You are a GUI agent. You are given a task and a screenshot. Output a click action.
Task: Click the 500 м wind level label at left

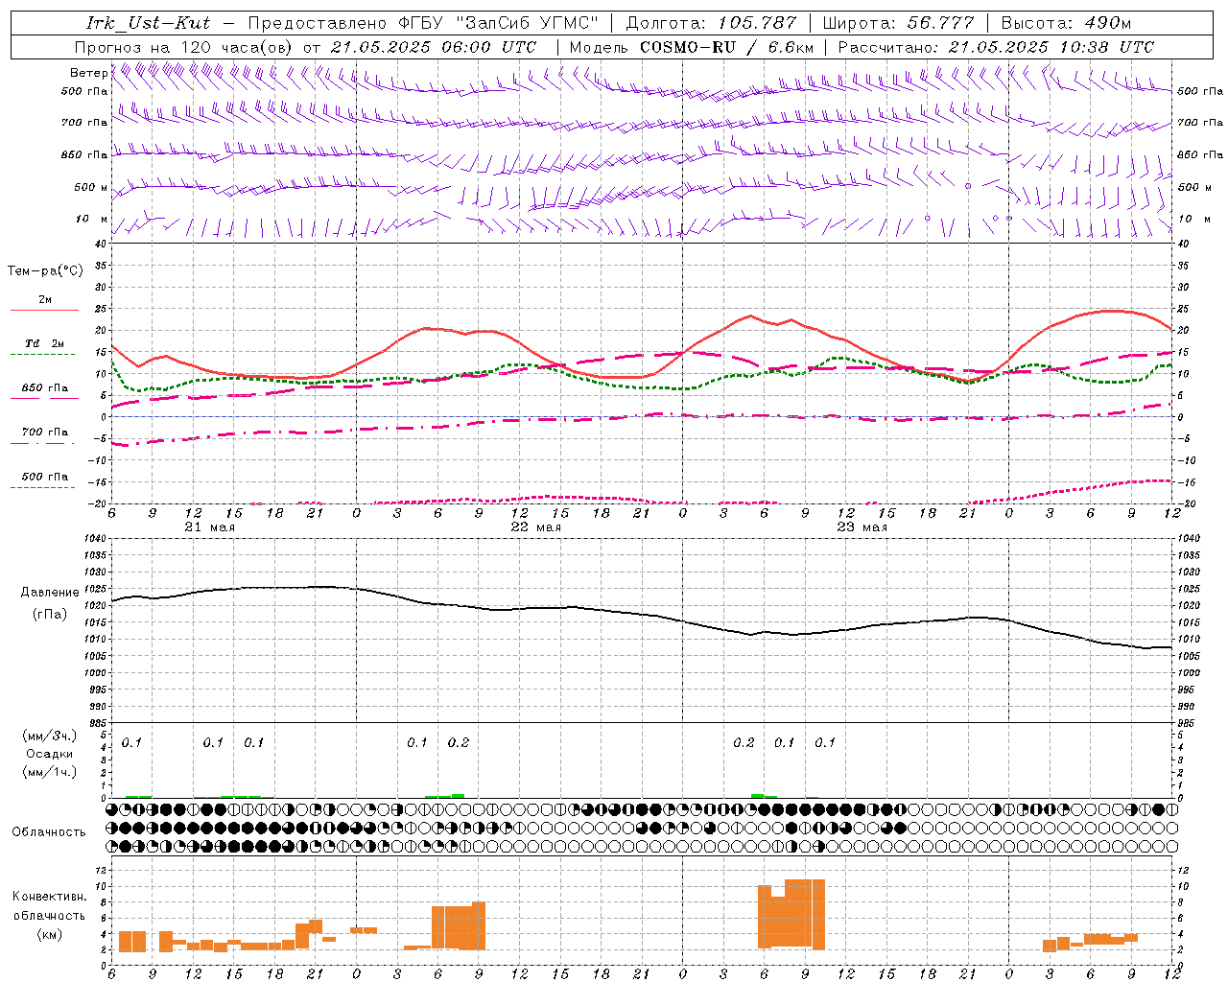click(91, 188)
